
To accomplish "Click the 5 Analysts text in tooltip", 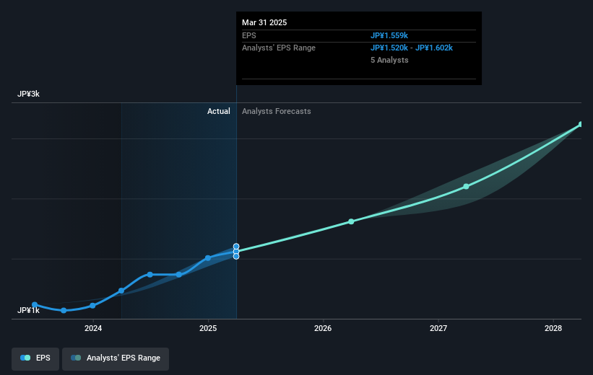I will click(389, 60).
